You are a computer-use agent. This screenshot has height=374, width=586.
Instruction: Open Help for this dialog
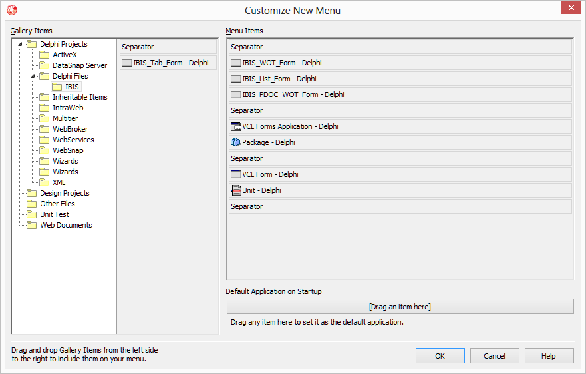click(x=548, y=356)
